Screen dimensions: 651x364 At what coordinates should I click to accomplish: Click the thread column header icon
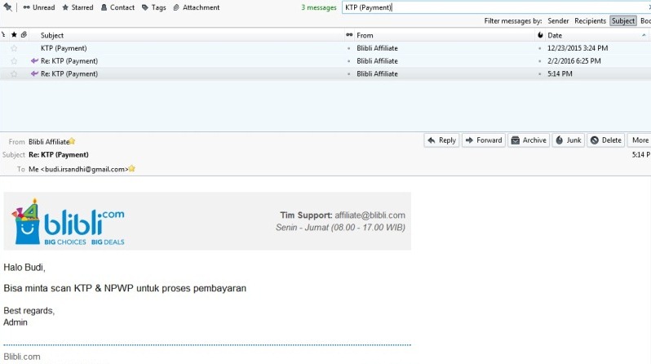pyautogui.click(x=4, y=35)
